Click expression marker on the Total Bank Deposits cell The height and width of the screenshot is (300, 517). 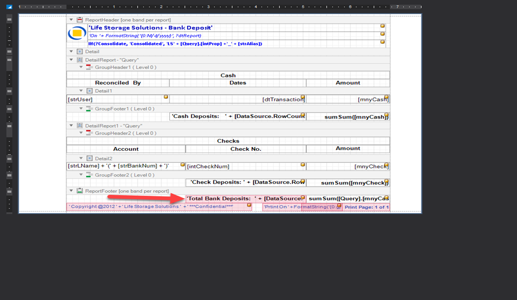coord(303,197)
